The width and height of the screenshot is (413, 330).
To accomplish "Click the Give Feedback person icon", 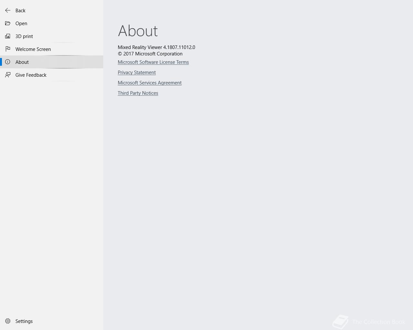I will (x=8, y=75).
